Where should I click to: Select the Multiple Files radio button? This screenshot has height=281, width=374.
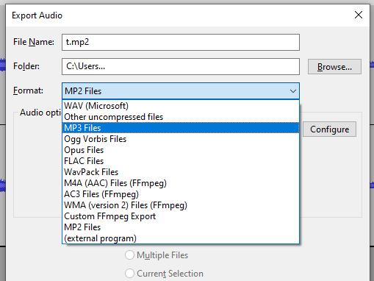129,255
